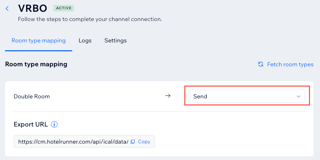Click the VRBO page title

(x=33, y=9)
